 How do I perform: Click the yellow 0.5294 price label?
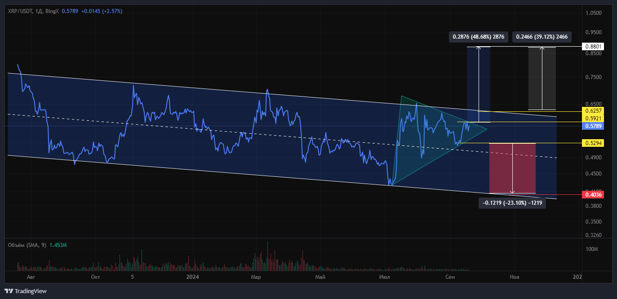[x=593, y=143]
